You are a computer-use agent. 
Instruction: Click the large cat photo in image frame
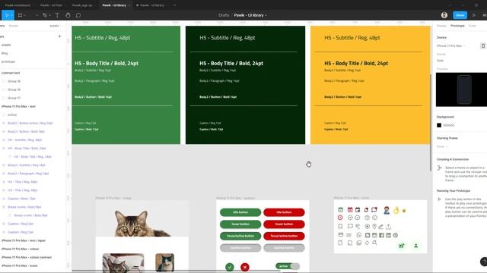pyautogui.click(x=142, y=219)
